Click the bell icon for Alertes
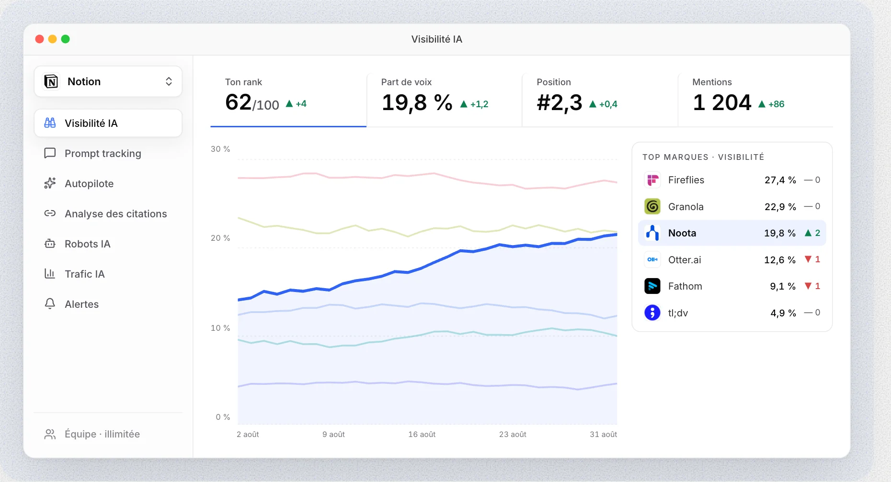891x482 pixels. click(50, 304)
